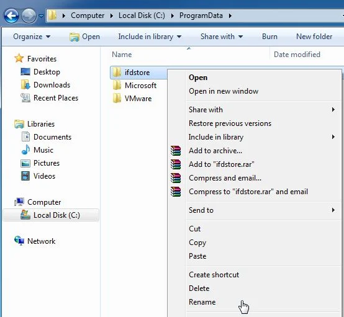Expand the arrow after Computer breadcrumb
Image resolution: width=344 pixels, height=317 pixels.
(x=111, y=16)
